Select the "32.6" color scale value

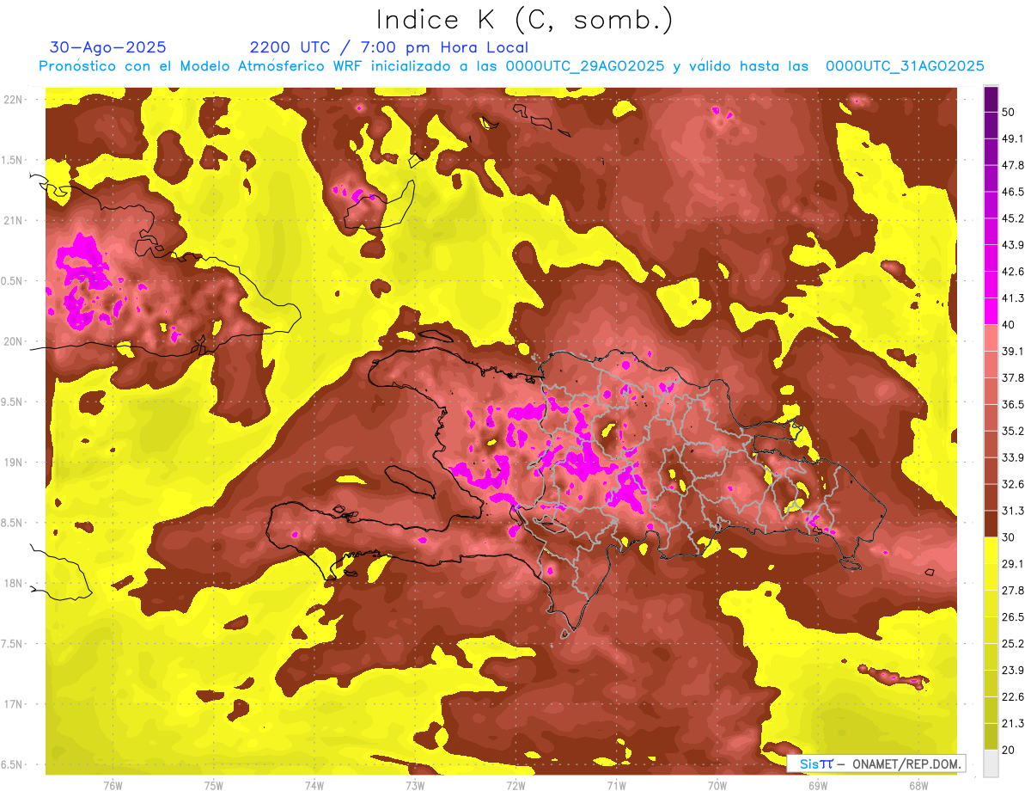coord(1013,484)
